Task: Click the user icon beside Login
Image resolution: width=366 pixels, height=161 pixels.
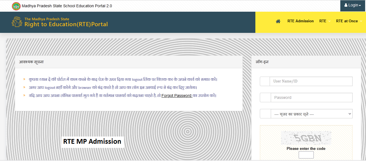Action: 346,5
